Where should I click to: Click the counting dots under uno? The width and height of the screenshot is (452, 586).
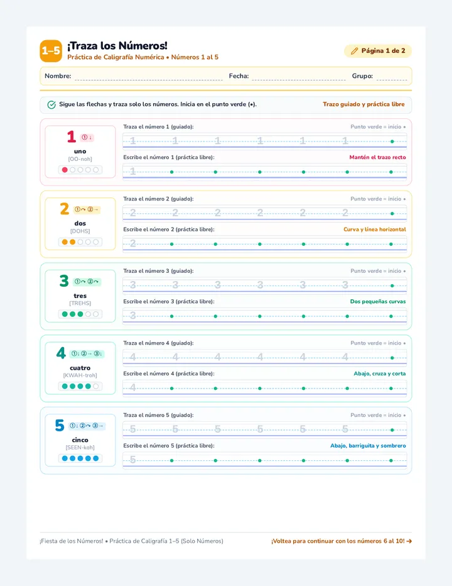coord(80,170)
